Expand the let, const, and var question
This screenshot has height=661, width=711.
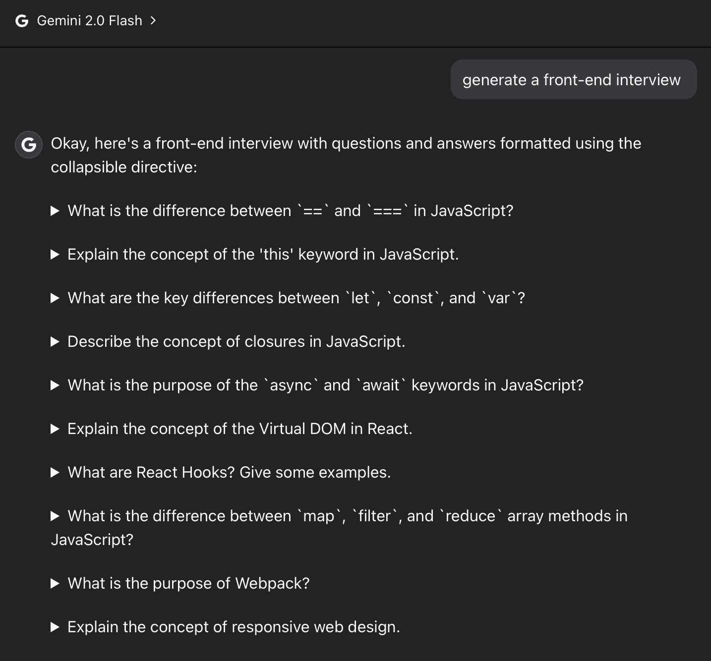(288, 298)
